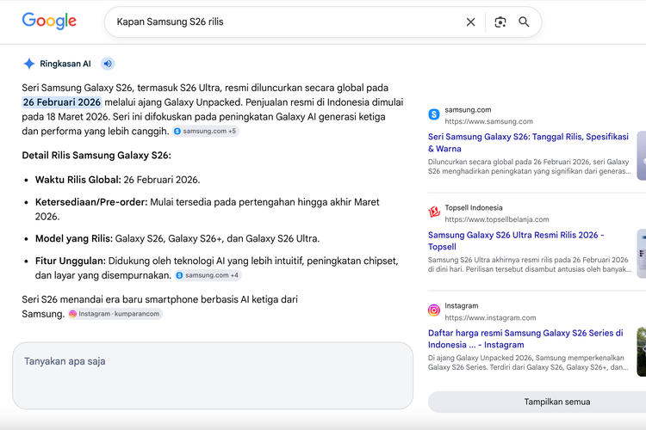The height and width of the screenshot is (430, 646).
Task: Click the magnifying glass search icon
Action: click(524, 21)
